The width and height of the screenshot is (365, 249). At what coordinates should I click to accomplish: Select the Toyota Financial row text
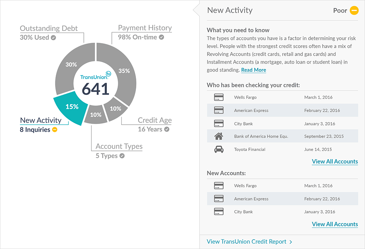pyautogui.click(x=250, y=149)
